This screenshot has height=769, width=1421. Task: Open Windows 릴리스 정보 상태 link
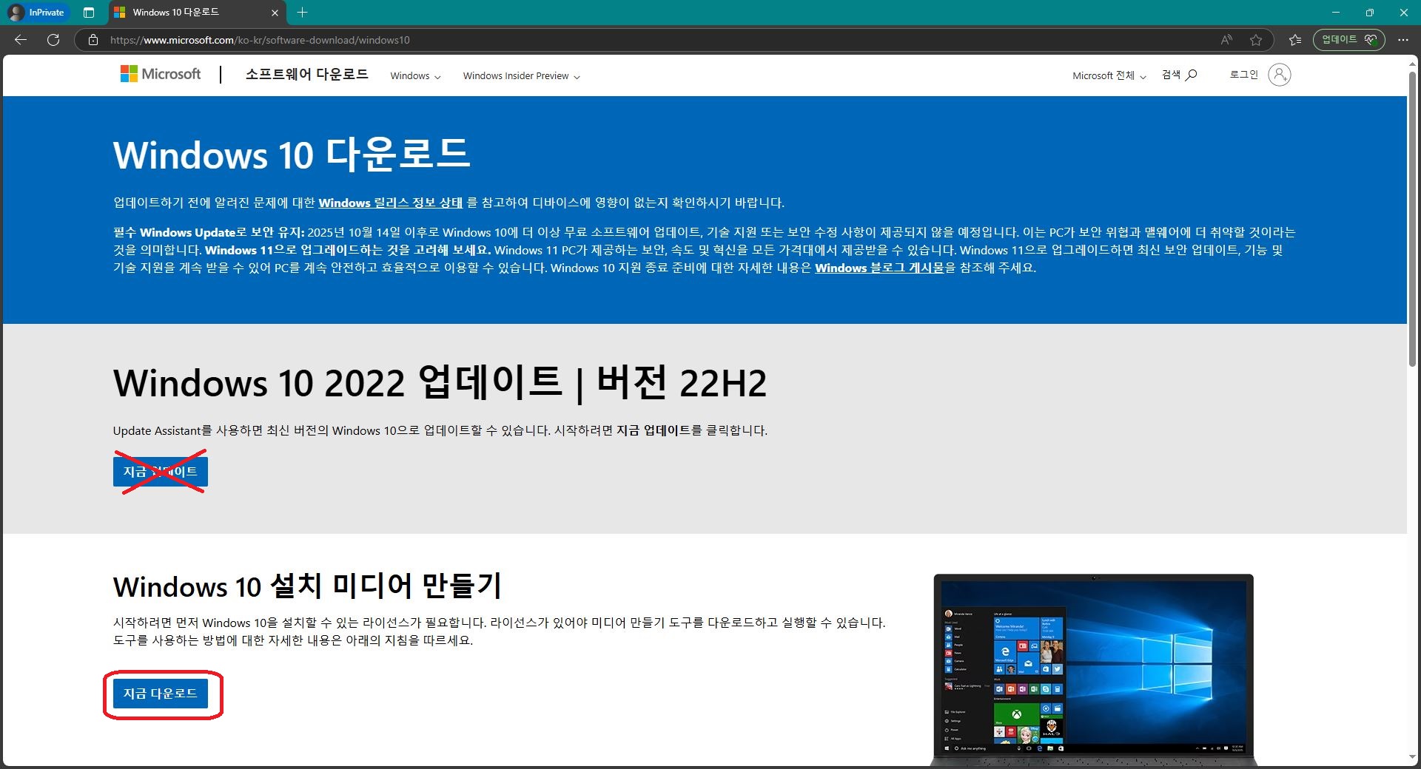pos(390,203)
